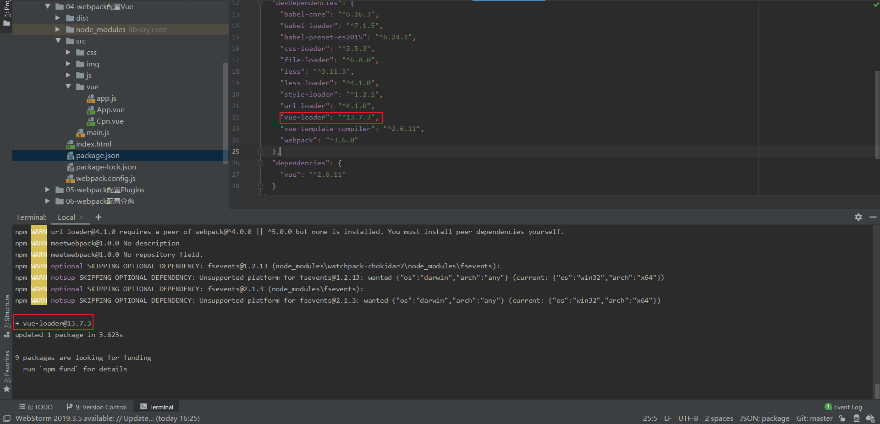Select the Cpn.vue file icon
Viewport: 880px width, 424px height.
coord(91,121)
